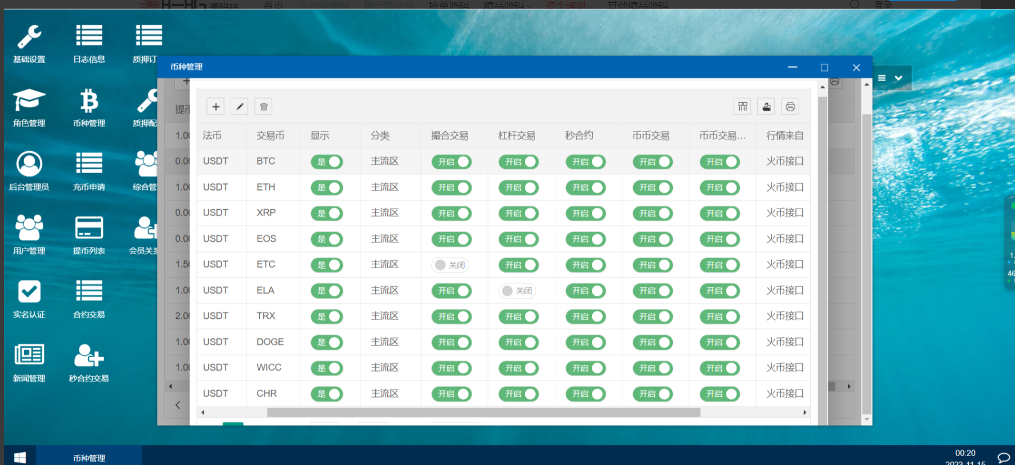The width and height of the screenshot is (1015, 465).
Task: Open 秒合约交易 desktop icon
Action: pos(89,363)
